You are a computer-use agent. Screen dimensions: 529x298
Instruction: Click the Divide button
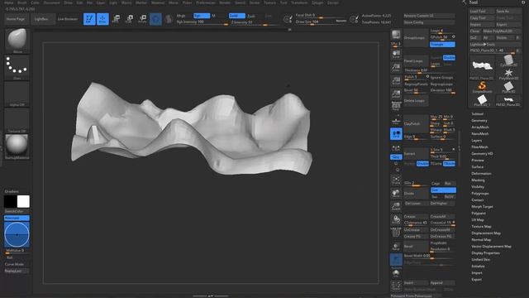tap(416, 194)
